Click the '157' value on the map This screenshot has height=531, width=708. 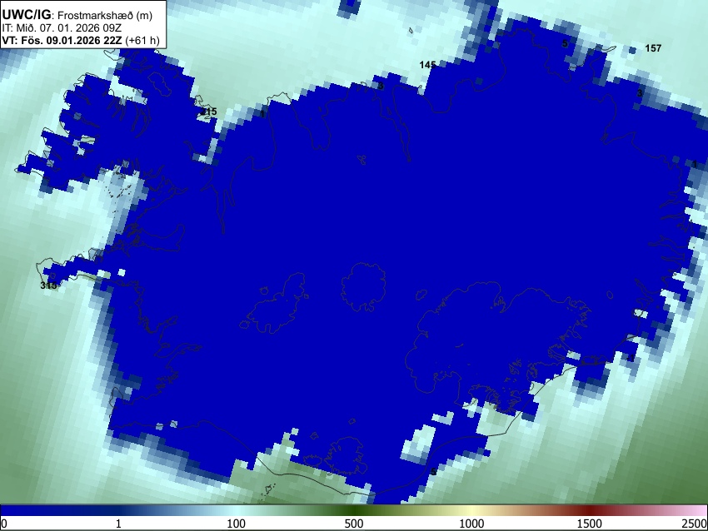(653, 48)
